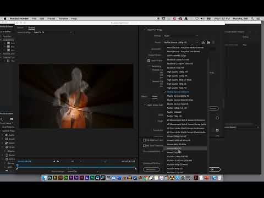Expand Local Drives in Media Browser
The image size is (264, 198).
(x=1, y=40)
